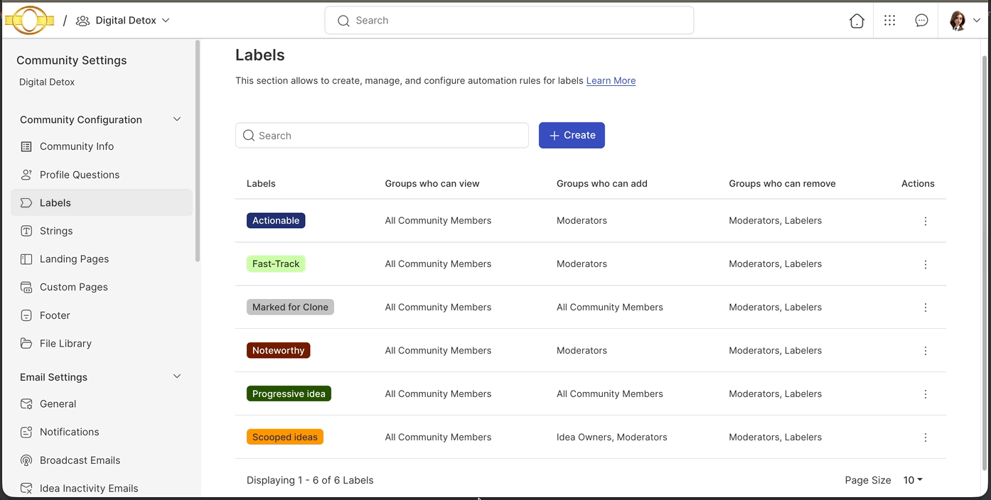Open the Page Size dropdown
The height and width of the screenshot is (500, 991).
coord(912,479)
